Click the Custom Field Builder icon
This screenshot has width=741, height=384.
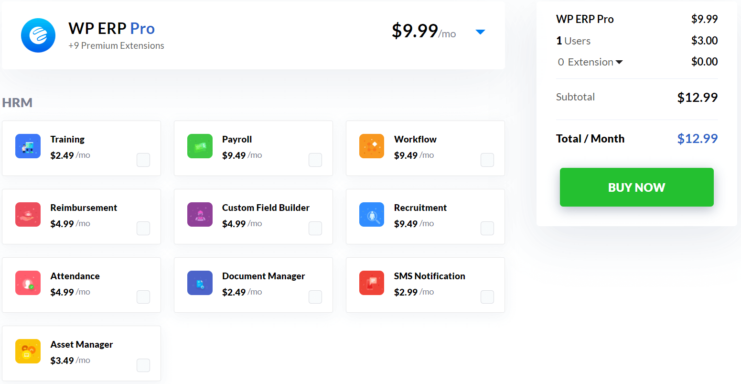point(200,214)
